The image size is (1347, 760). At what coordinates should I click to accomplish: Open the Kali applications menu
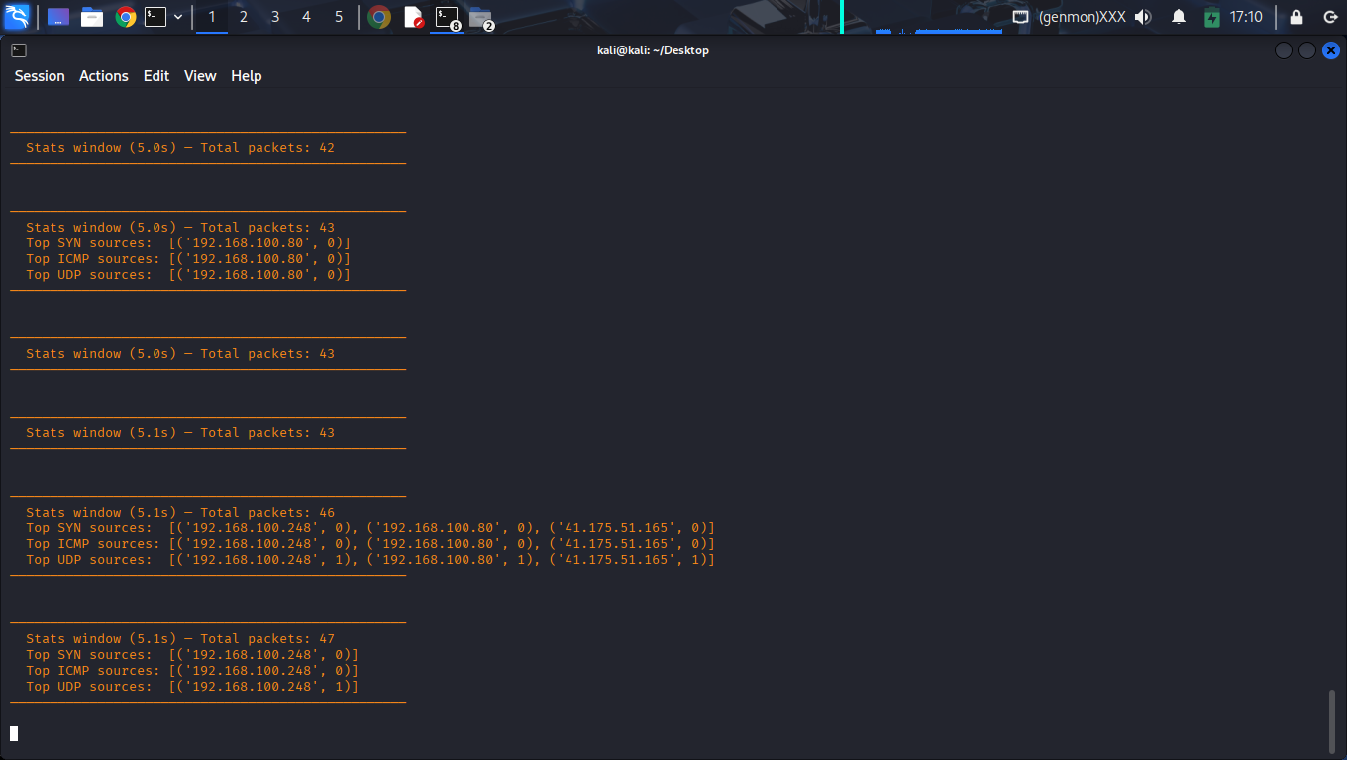[18, 17]
